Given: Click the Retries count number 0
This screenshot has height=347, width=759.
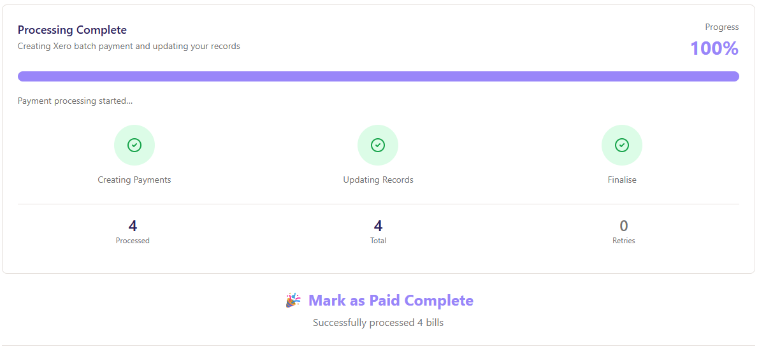Looking at the screenshot, I should (x=624, y=226).
